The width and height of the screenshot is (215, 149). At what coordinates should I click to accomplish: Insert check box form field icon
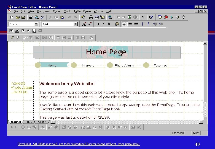[23, 31]
